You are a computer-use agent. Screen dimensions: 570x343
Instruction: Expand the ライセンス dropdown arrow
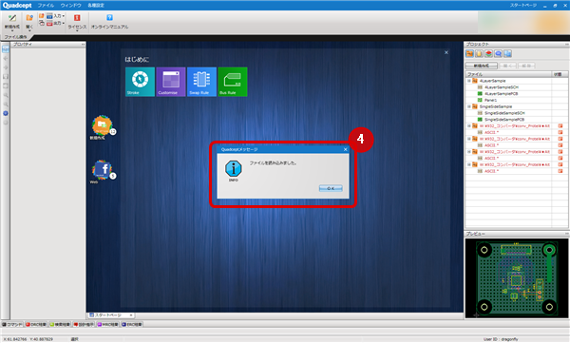pos(77,31)
